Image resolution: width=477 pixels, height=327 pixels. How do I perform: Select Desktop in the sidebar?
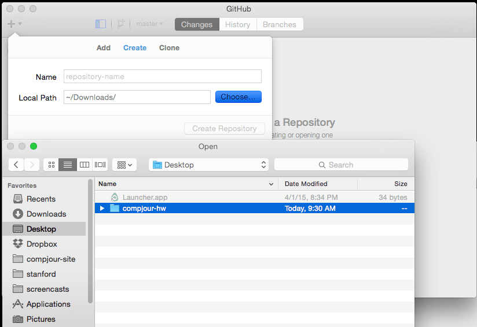coord(44,229)
